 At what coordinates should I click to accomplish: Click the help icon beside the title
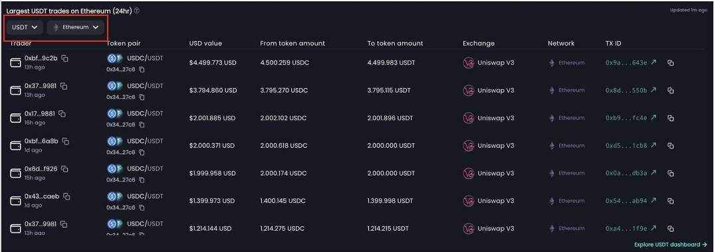(136, 11)
